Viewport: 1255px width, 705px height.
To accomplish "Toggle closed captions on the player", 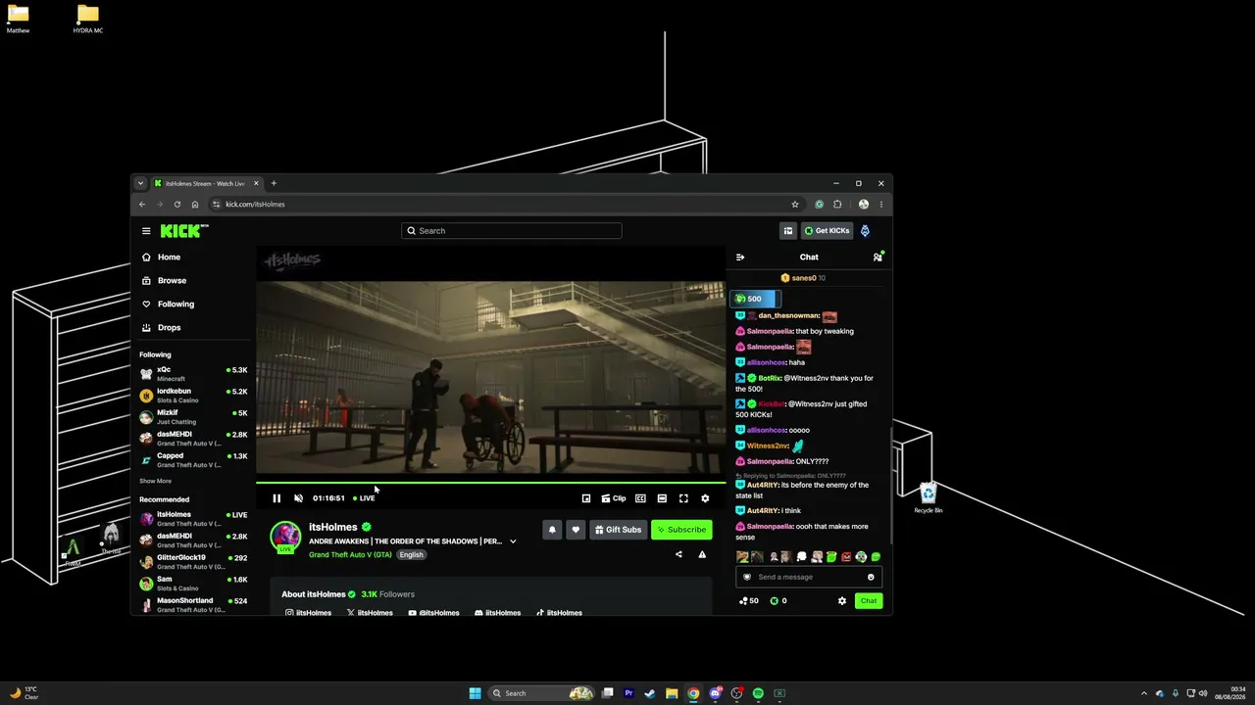I will click(x=640, y=498).
